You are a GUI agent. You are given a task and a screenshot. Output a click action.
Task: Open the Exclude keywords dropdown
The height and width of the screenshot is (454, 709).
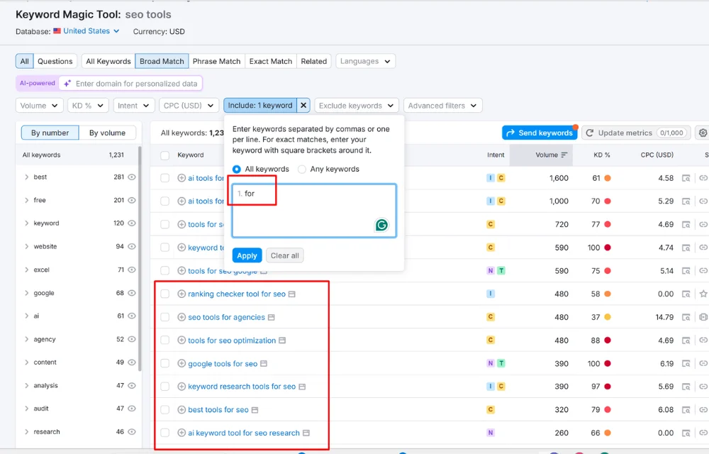[356, 105]
